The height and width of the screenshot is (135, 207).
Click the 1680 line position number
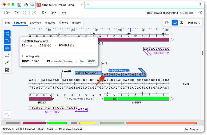[x=186, y=84]
